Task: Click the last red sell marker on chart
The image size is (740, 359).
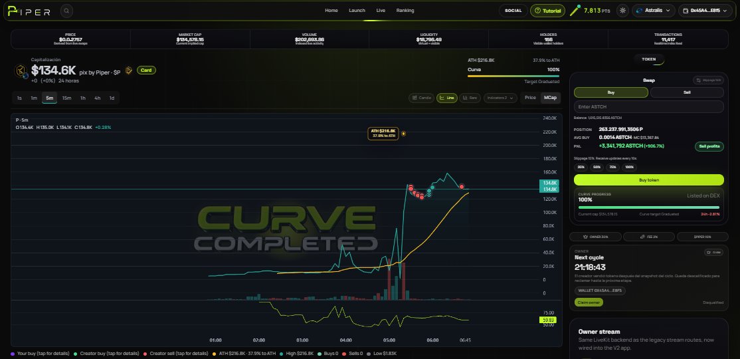Action: point(462,187)
